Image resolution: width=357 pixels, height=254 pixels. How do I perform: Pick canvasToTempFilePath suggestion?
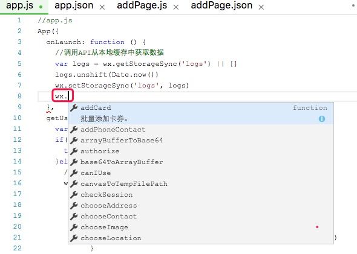coord(201,184)
